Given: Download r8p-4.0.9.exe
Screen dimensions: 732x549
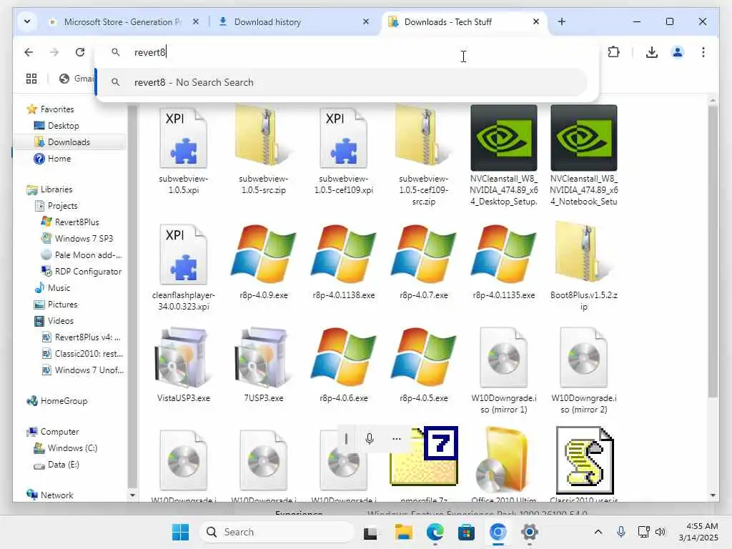Looking at the screenshot, I should click(263, 262).
